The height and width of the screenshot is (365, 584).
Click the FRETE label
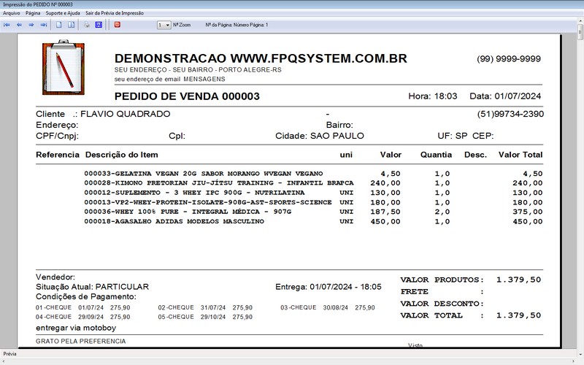[x=415, y=291]
